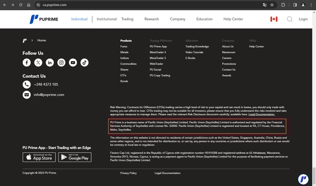
Task: Toggle browser side panel icon
Action: coord(295,5)
